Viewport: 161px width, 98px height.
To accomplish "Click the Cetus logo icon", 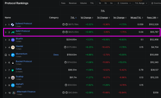I will tap(13, 70).
